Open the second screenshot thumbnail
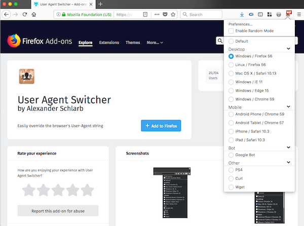The width and height of the screenshot is (304, 226). (x=270, y=208)
